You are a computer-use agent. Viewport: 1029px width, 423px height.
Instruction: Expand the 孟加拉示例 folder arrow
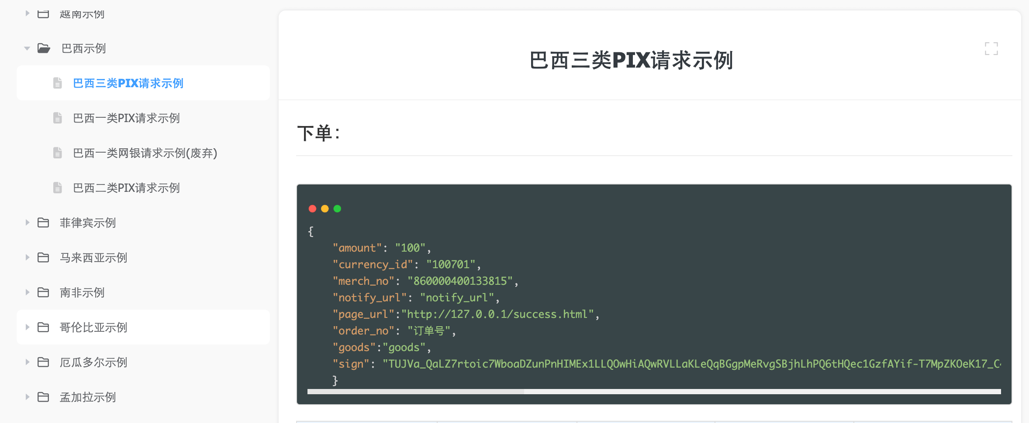pos(27,397)
